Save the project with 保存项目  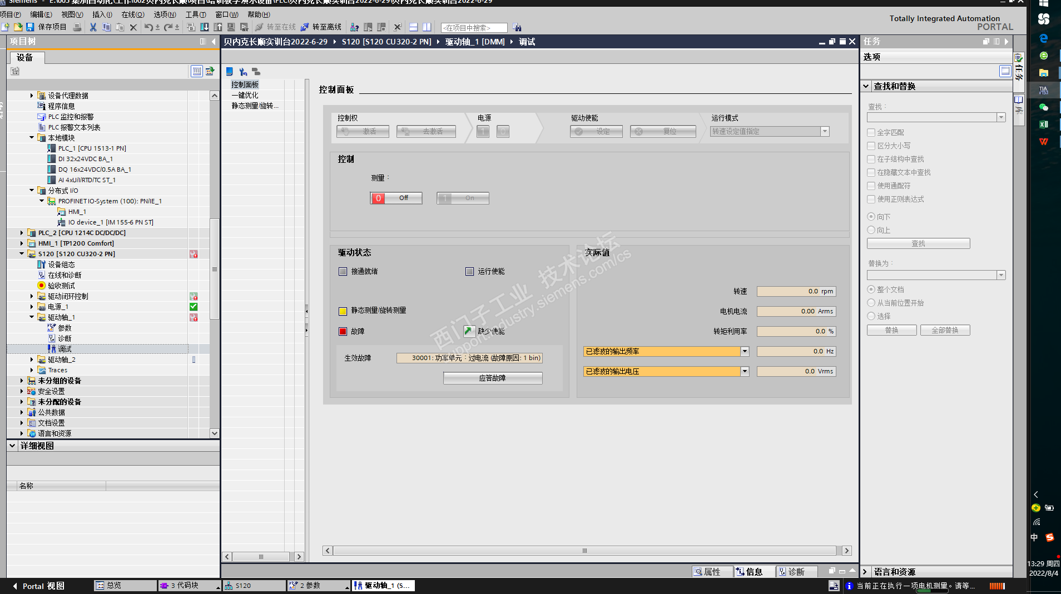point(46,27)
